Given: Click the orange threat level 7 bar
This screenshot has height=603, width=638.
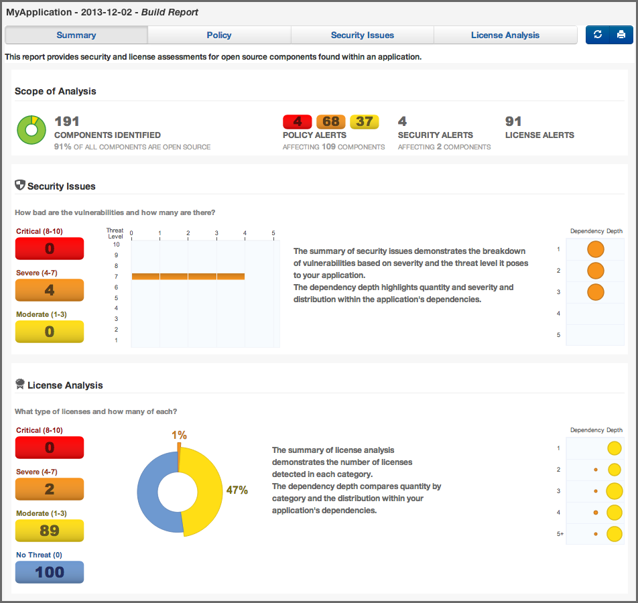Looking at the screenshot, I should 188,275.
